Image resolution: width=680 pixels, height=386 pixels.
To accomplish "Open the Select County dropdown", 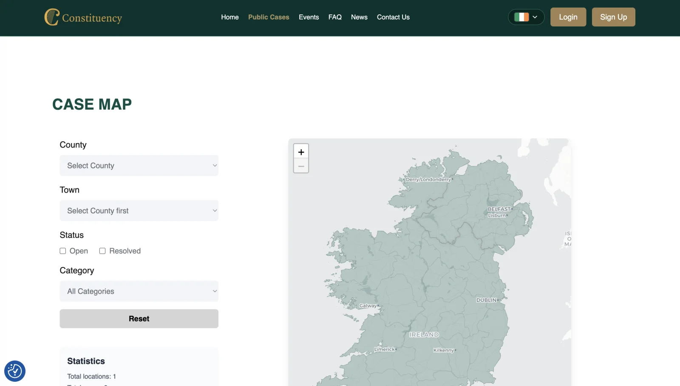I will 139,165.
